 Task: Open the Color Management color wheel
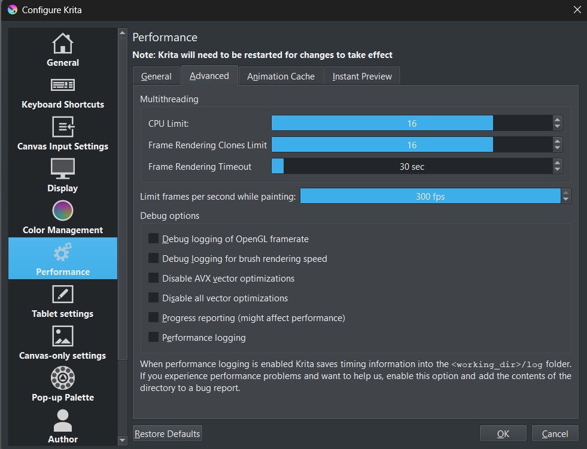click(x=63, y=210)
